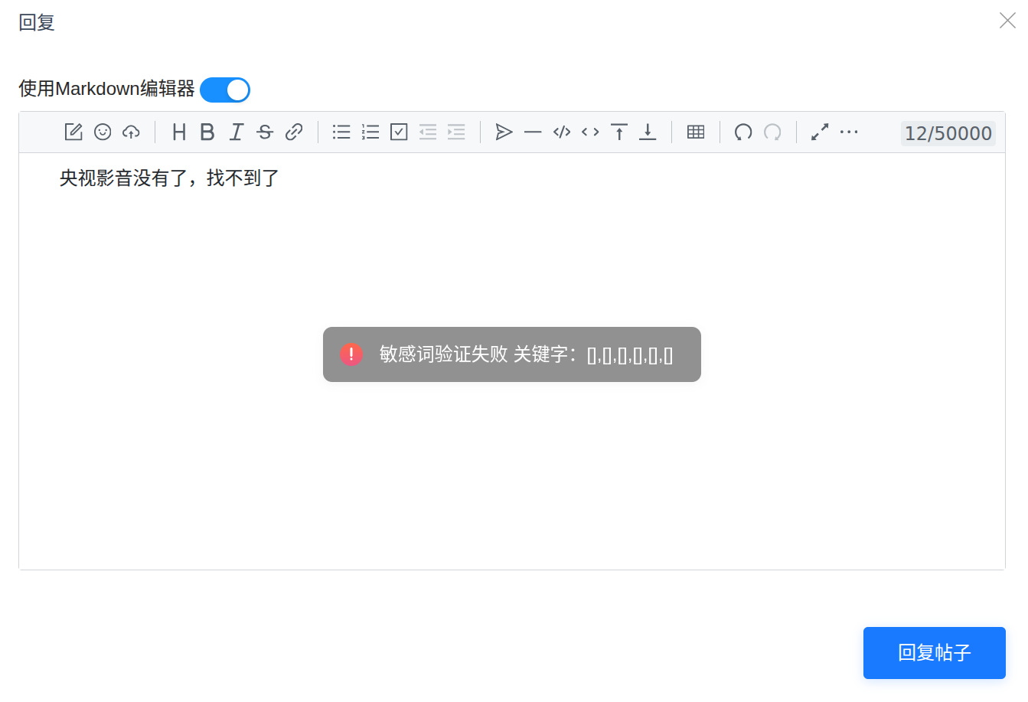The image size is (1028, 702).
Task: Toggle italic formatting
Action: tap(237, 132)
